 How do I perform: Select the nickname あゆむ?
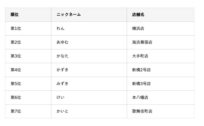coord(62,42)
